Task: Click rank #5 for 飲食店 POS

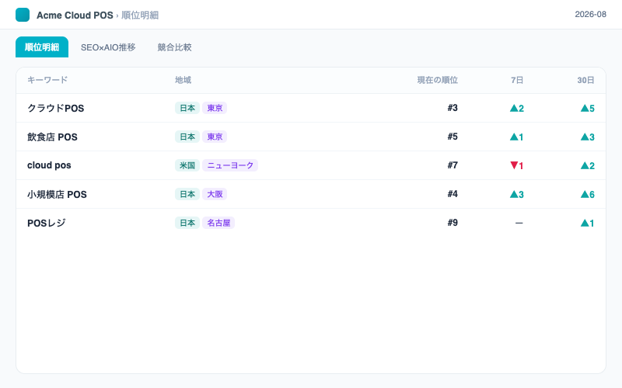Action: click(453, 137)
